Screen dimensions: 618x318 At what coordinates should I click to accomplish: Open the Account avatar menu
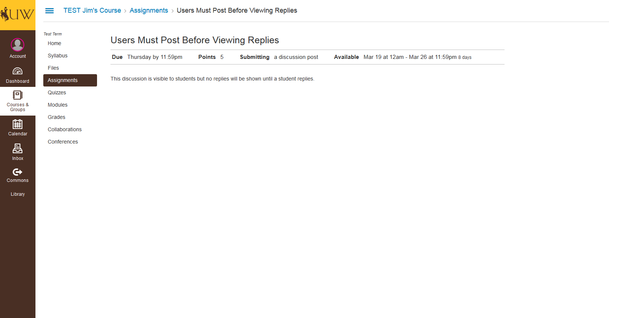click(18, 48)
